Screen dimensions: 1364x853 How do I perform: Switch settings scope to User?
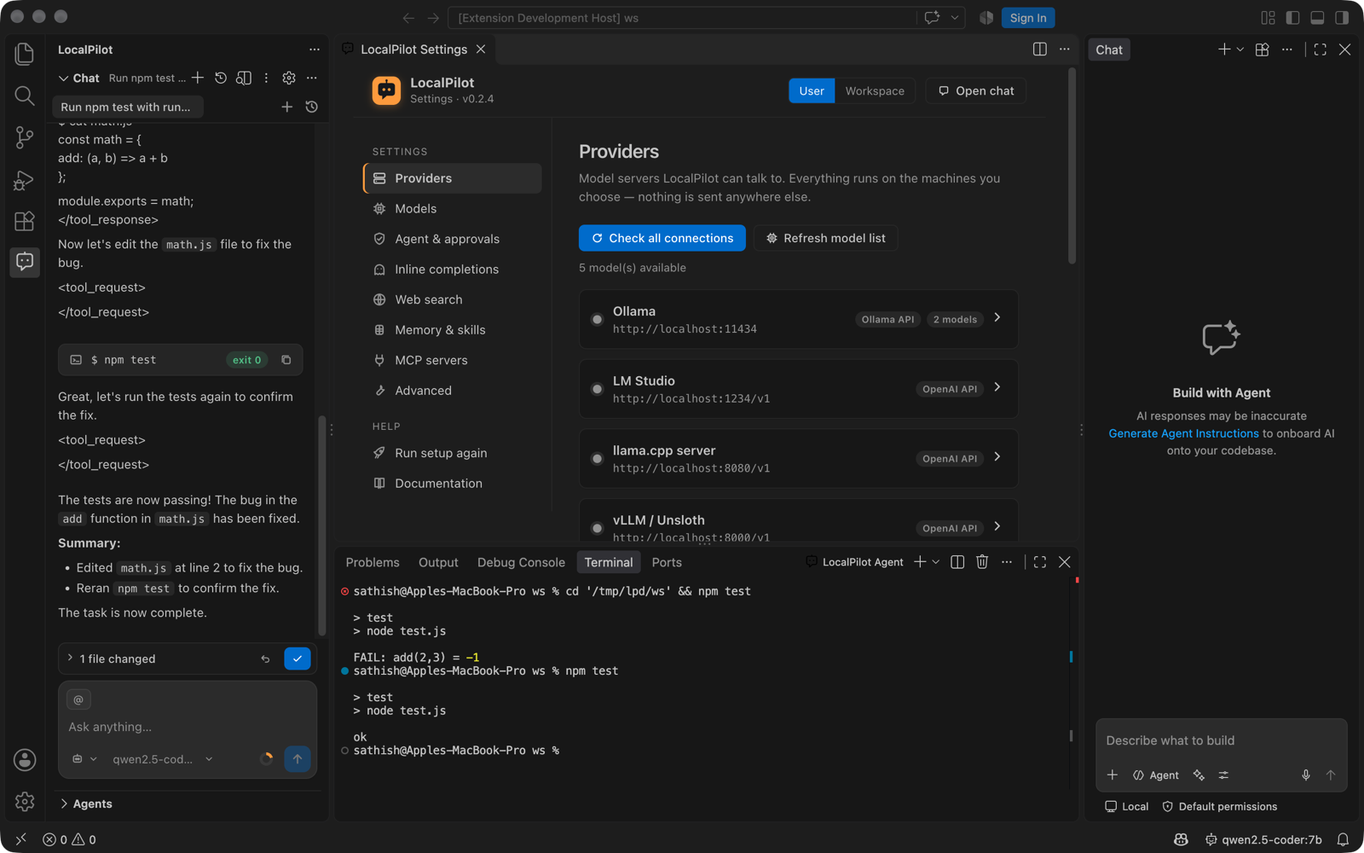(x=812, y=91)
